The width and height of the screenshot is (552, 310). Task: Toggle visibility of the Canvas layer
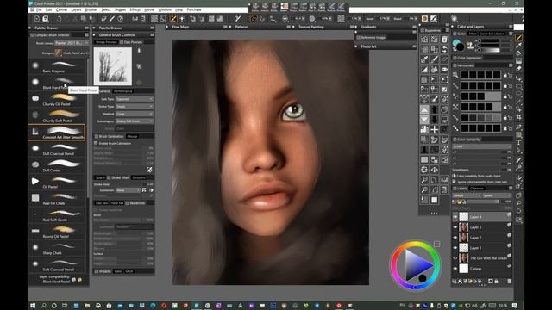pyautogui.click(x=455, y=269)
